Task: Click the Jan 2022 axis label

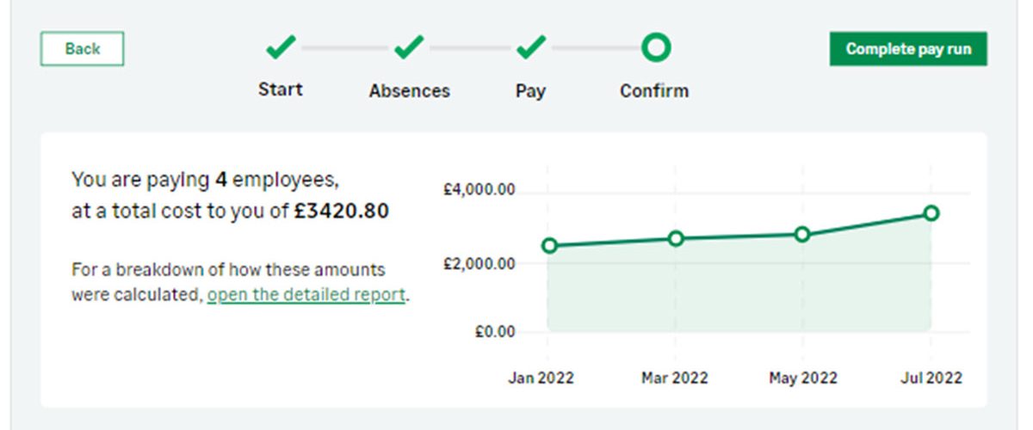Action: click(x=541, y=378)
